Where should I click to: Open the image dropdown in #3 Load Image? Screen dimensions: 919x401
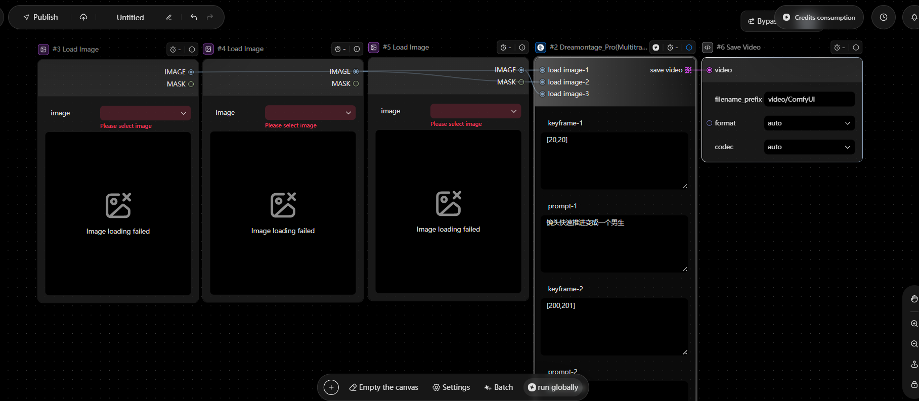point(146,113)
